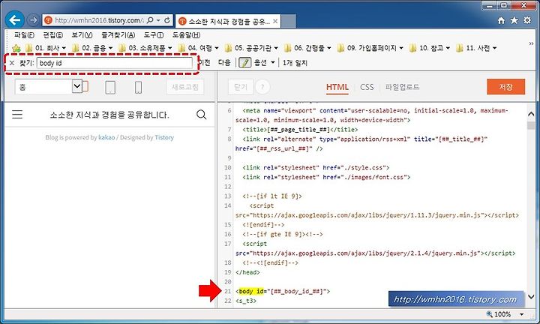Click the code editor scroll up arrow
540x324 pixels.
pos(531,114)
